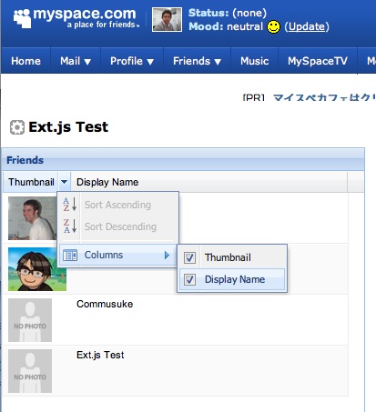The height and width of the screenshot is (412, 376).
Task: Click the MySpace people logo icon
Action: point(22,18)
